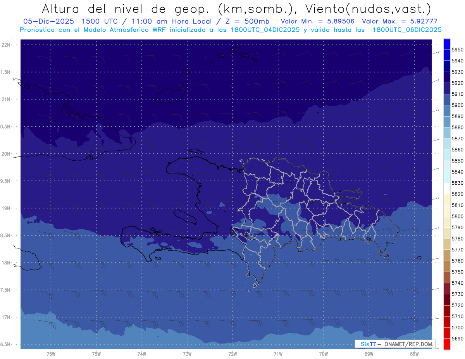Click the '76W' longitude label
Viewport: 465px width, 359px height.
[51, 354]
